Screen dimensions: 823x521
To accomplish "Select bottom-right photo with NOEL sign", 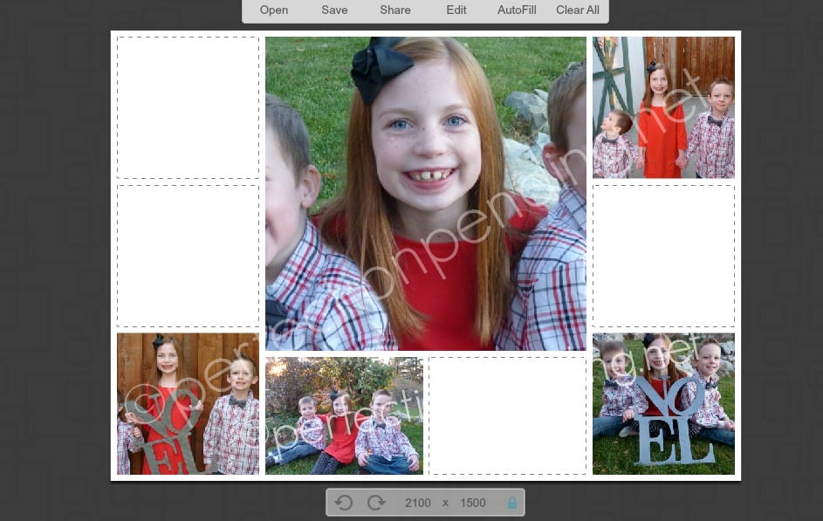I will (x=663, y=403).
